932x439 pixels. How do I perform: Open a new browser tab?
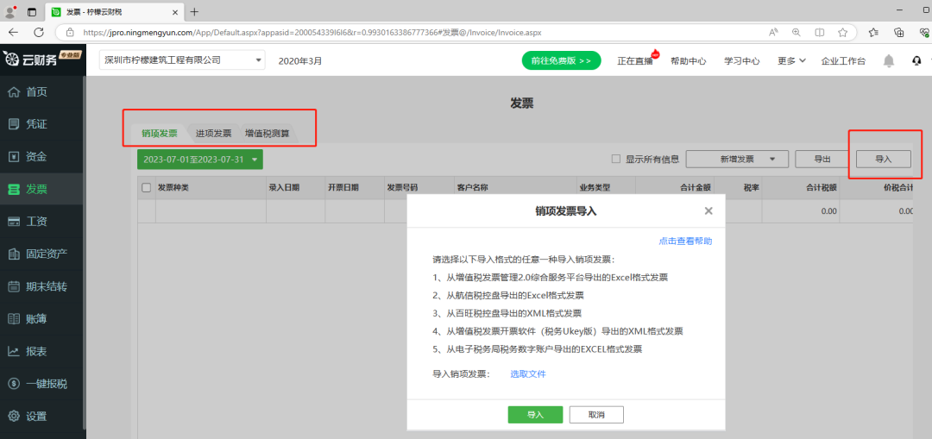tap(194, 12)
